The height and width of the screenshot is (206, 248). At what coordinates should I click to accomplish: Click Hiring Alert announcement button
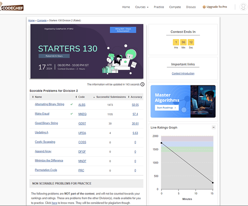[x=123, y=30]
